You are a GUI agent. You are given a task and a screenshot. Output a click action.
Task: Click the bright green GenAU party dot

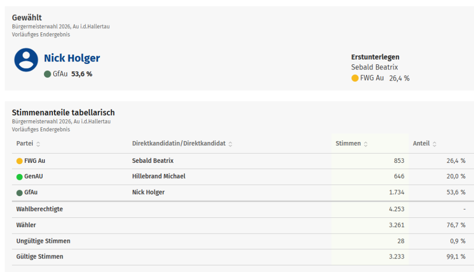(x=19, y=177)
